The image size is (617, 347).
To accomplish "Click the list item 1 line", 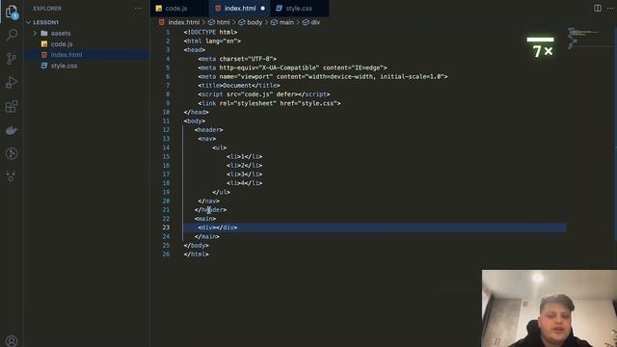I will click(x=244, y=156).
